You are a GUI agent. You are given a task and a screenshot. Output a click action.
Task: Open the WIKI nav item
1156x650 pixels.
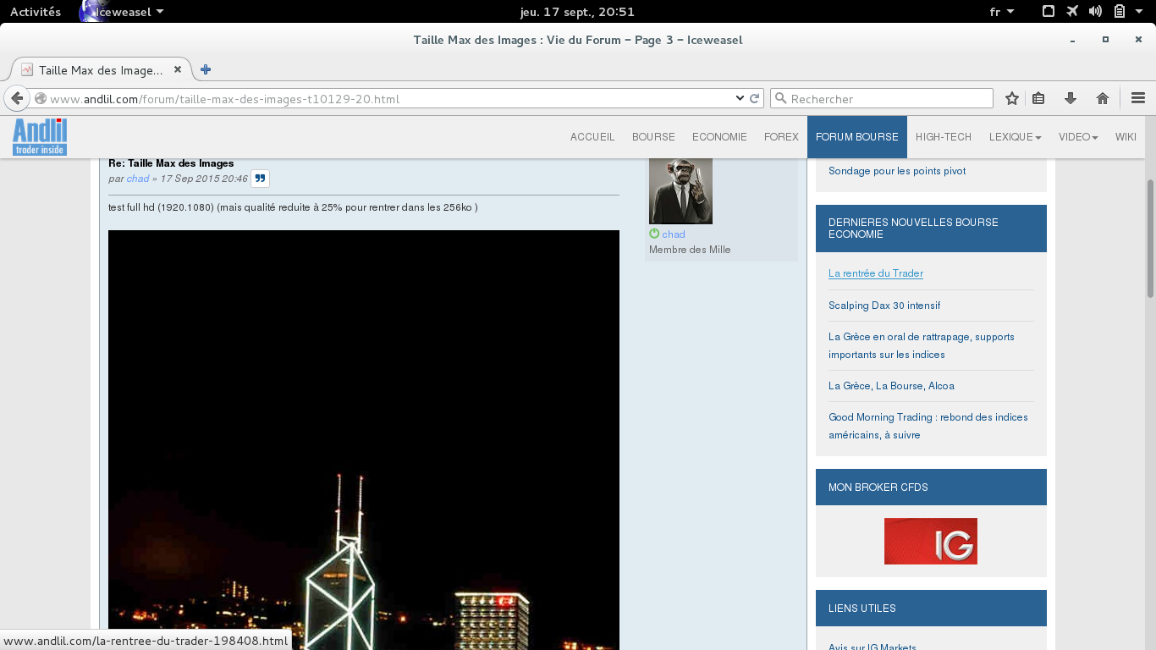[x=1126, y=137]
